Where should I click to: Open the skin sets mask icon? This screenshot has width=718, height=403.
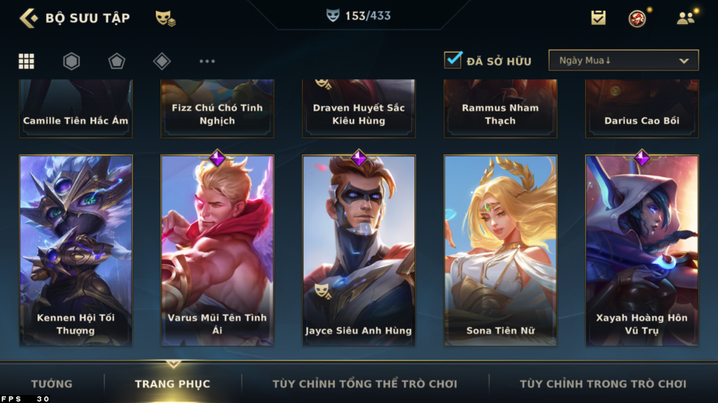pos(165,18)
